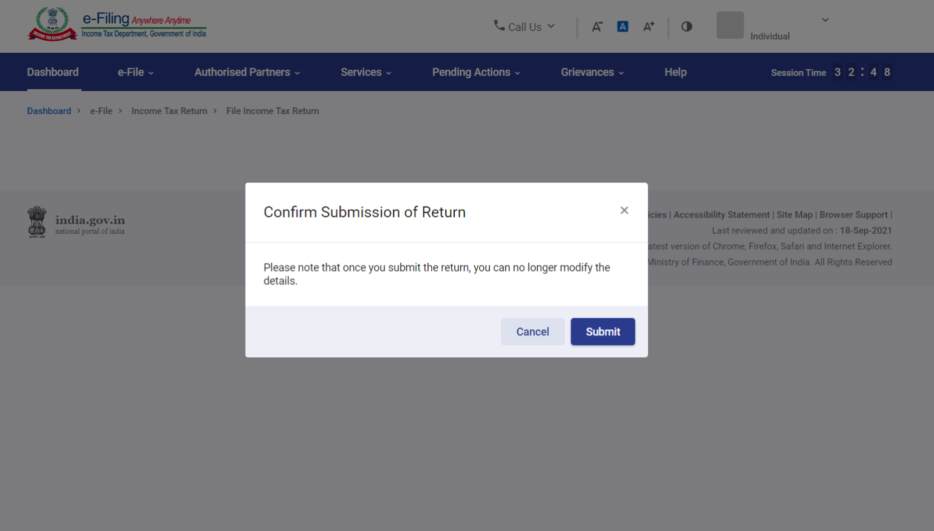Click the e-Filing Income Tax Department logo
Screen dimensions: 934x531
click(x=117, y=25)
